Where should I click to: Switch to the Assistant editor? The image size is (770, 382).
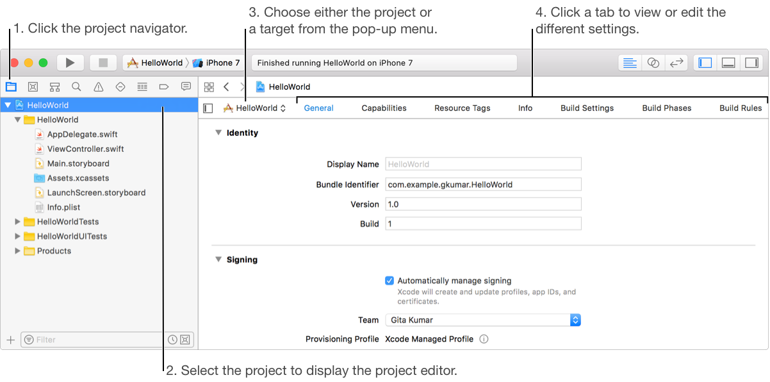653,63
